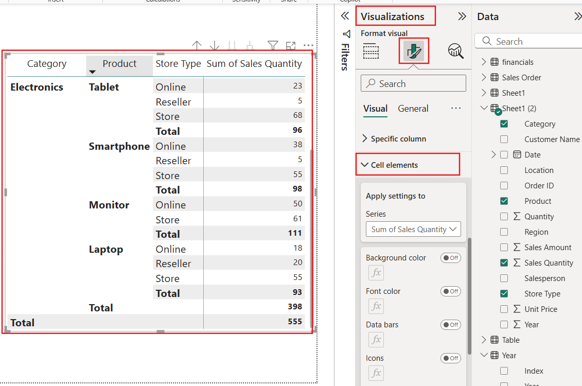Click the Filters pane funnel icon
Image resolution: width=582 pixels, height=386 pixels.
tap(346, 34)
